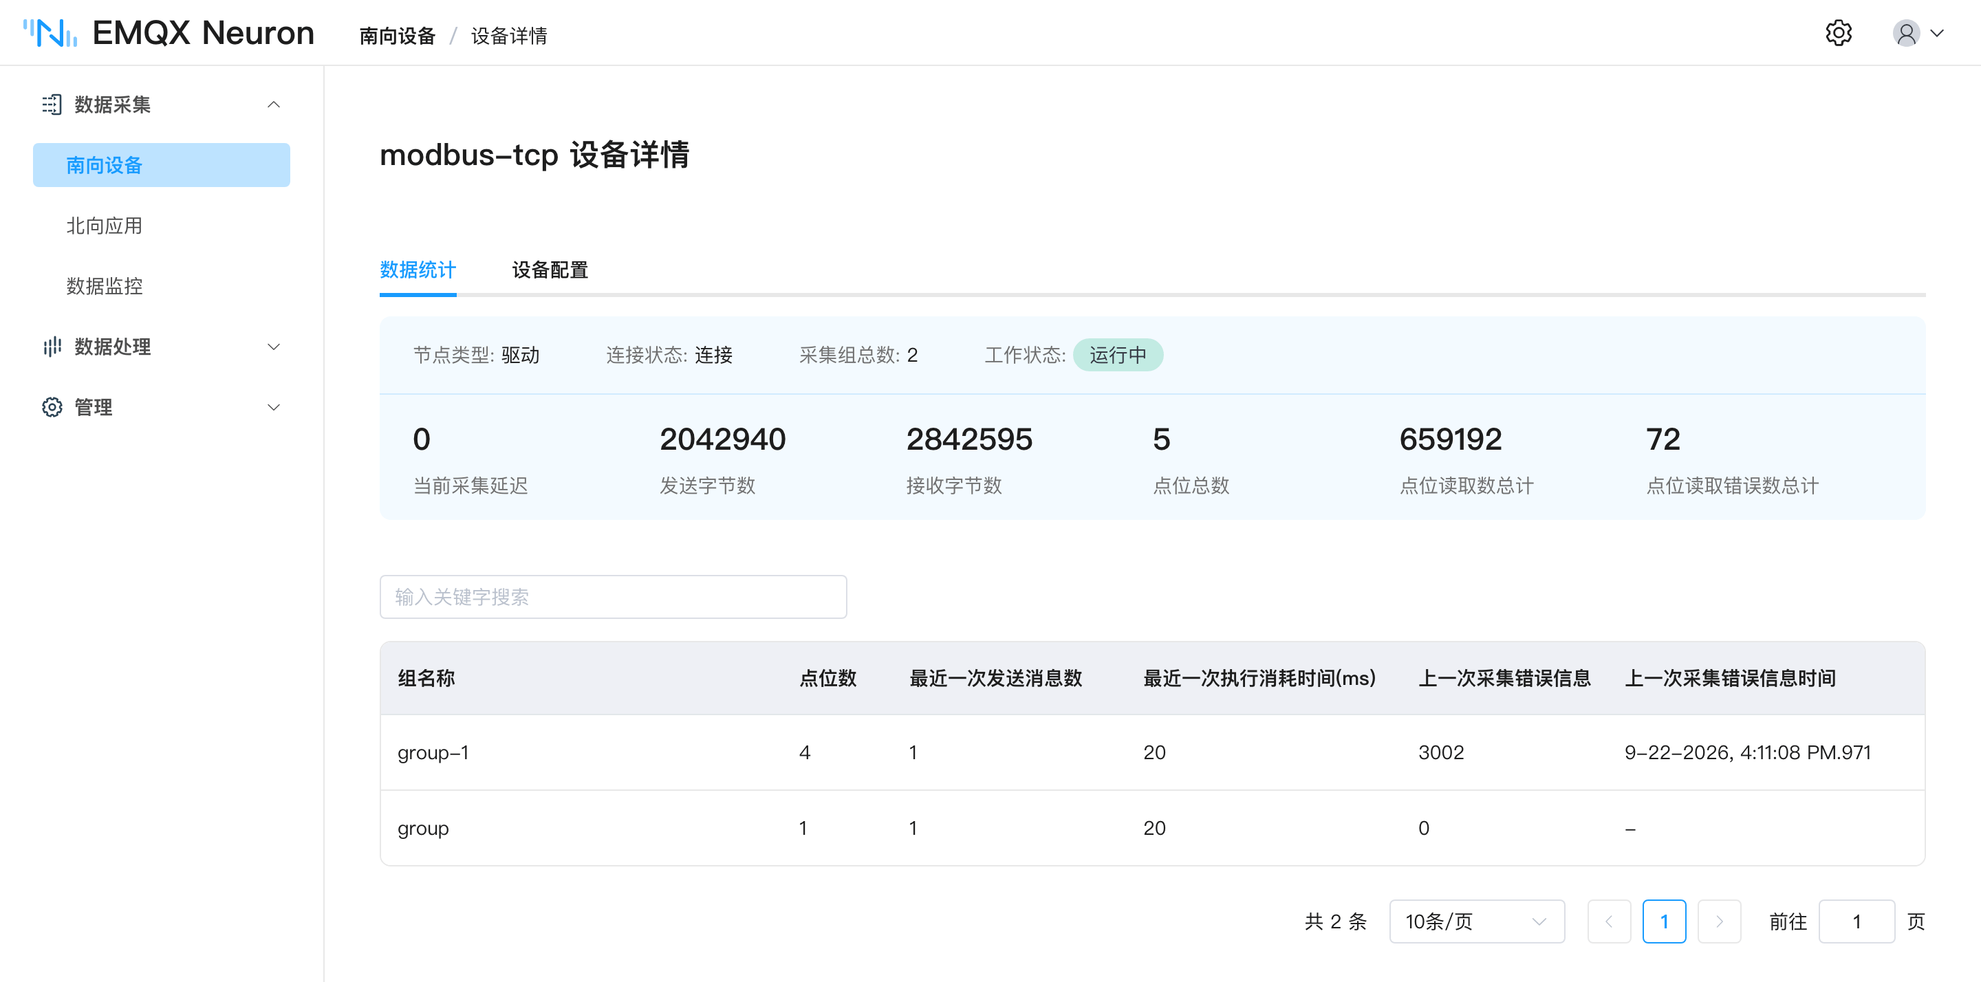
Task: Collapse the 数据采集 menu section
Action: tap(273, 105)
